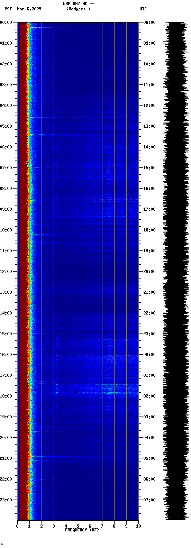Click the '15:00' PST time label on left axis
Image resolution: width=191 pixels, height=548 pixels.
[x=6, y=334]
